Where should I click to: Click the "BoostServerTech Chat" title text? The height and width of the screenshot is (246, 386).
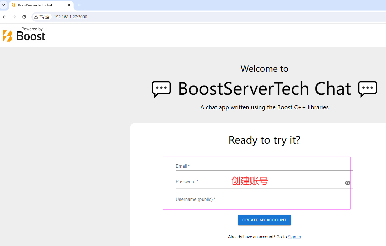click(x=264, y=89)
